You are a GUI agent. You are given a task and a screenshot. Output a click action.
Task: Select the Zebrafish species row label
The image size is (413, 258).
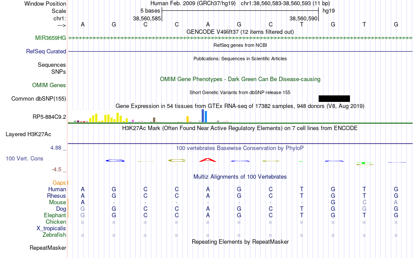(54, 235)
